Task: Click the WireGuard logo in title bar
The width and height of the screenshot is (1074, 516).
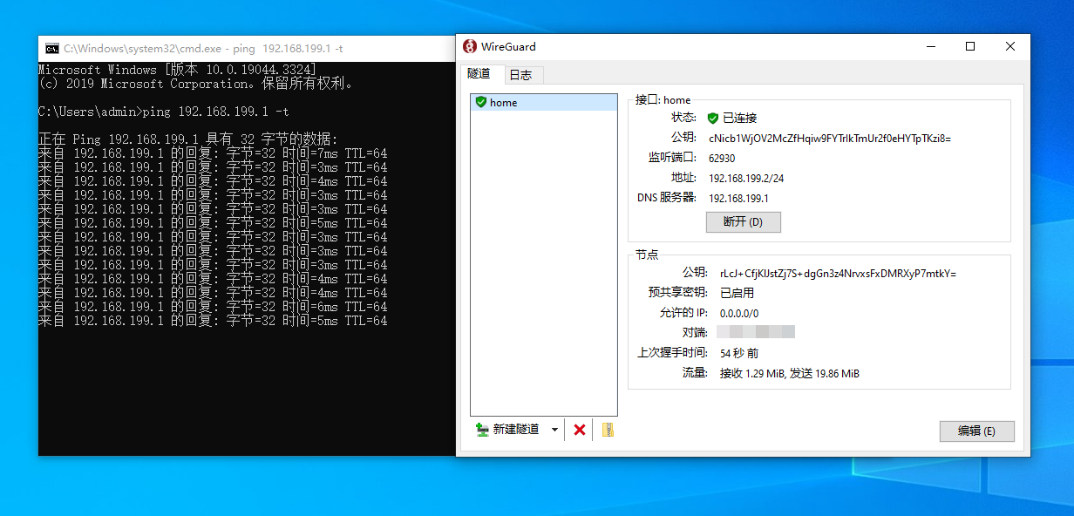Action: (470, 47)
